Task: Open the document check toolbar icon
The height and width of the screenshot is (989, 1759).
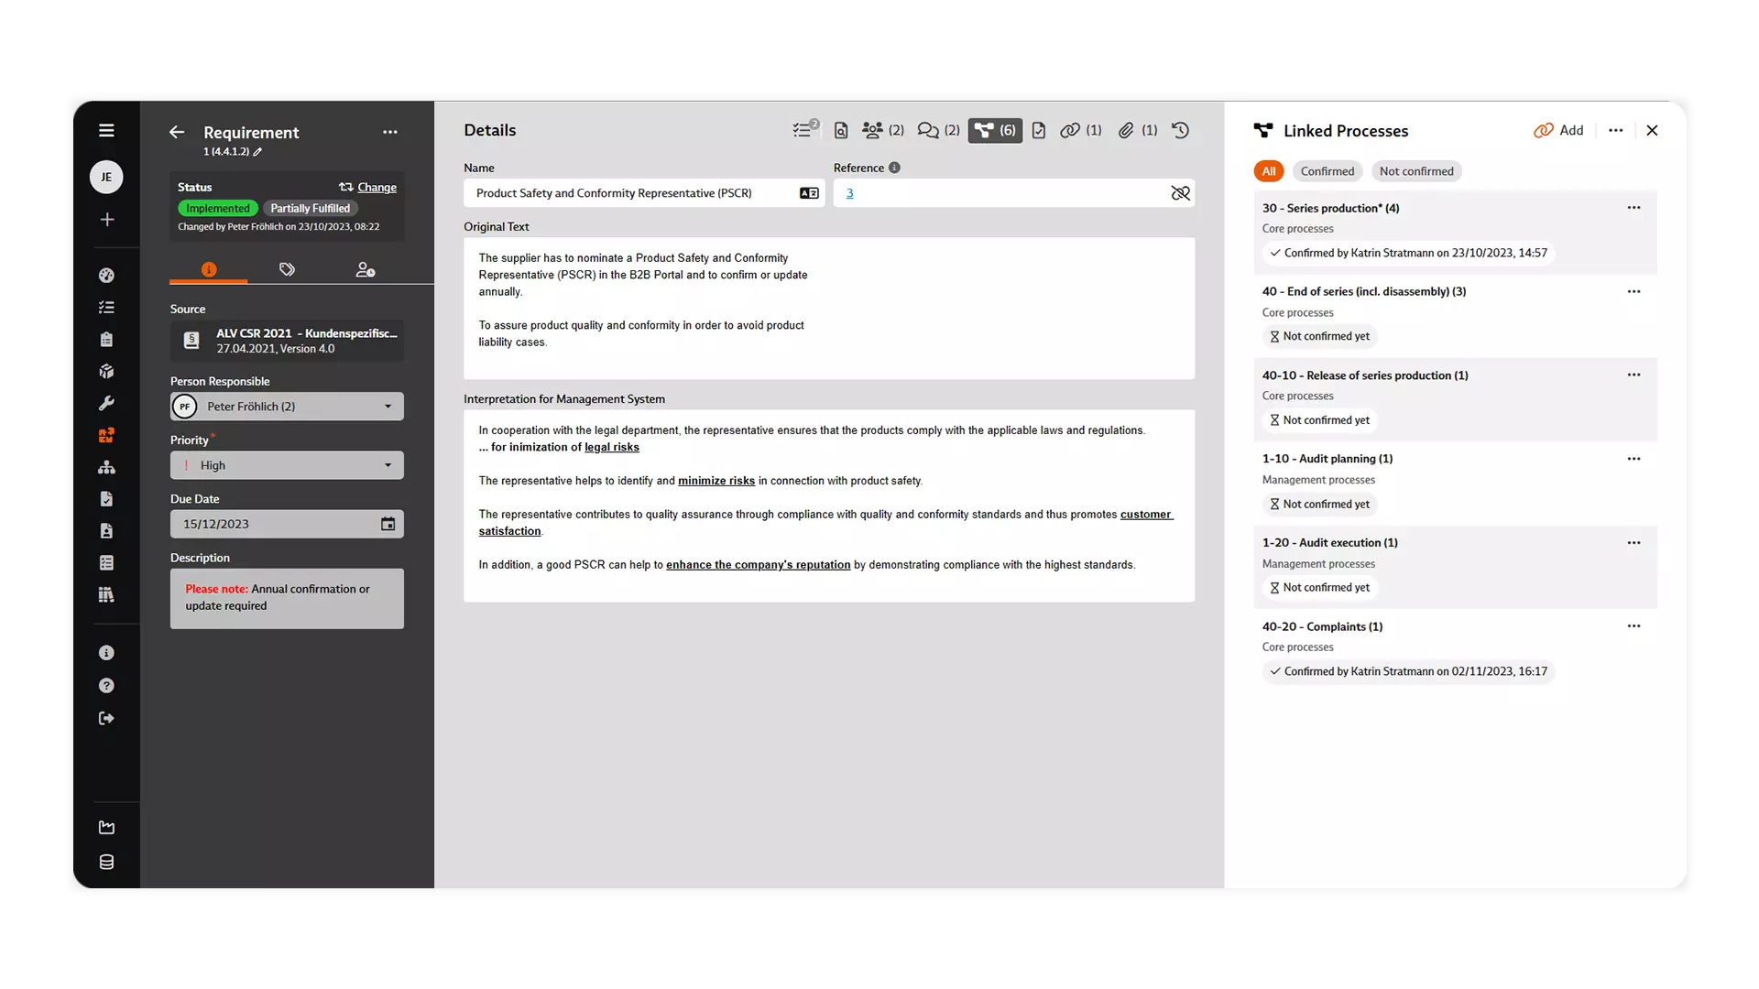Action: [x=1039, y=130]
